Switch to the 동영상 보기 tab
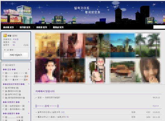The height and width of the screenshot is (121, 165). click(58, 27)
